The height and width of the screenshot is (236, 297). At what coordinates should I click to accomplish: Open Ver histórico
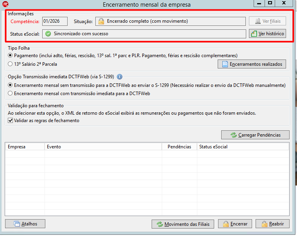point(267,34)
